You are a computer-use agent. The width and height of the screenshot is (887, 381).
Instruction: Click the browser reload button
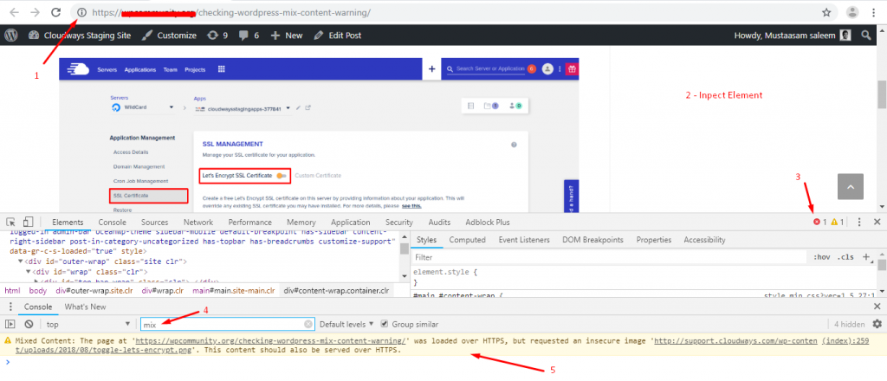coord(55,13)
